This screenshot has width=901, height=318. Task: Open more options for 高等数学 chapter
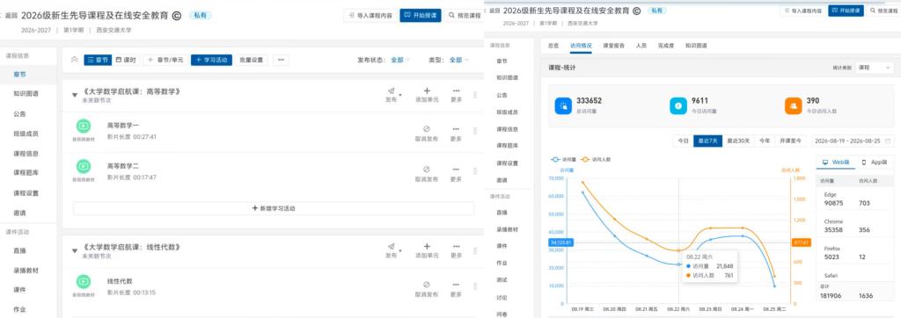click(x=457, y=90)
